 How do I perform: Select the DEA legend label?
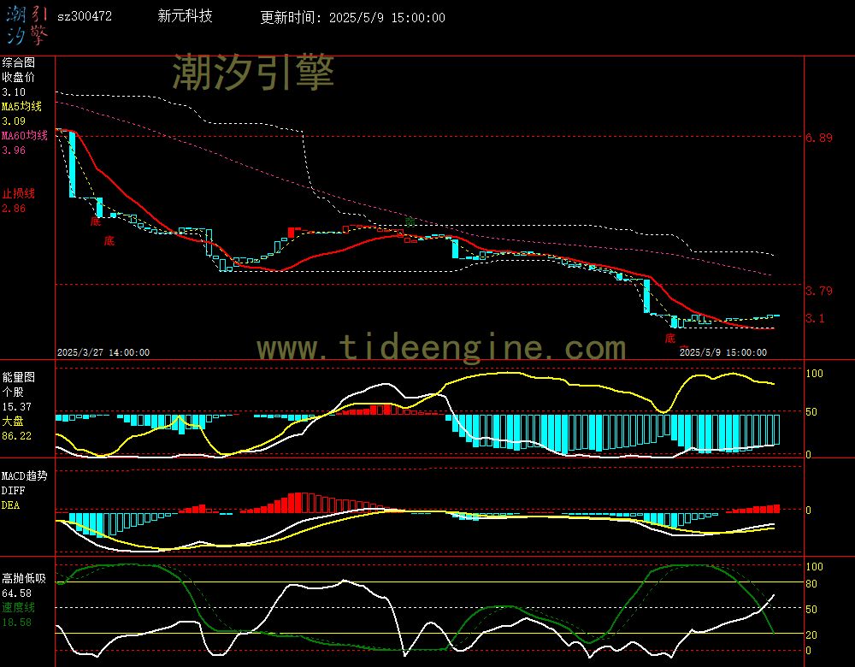point(11,505)
